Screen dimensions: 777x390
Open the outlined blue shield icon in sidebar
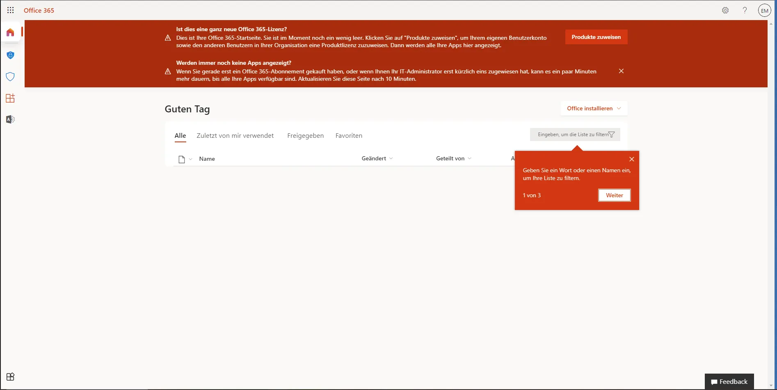10,77
